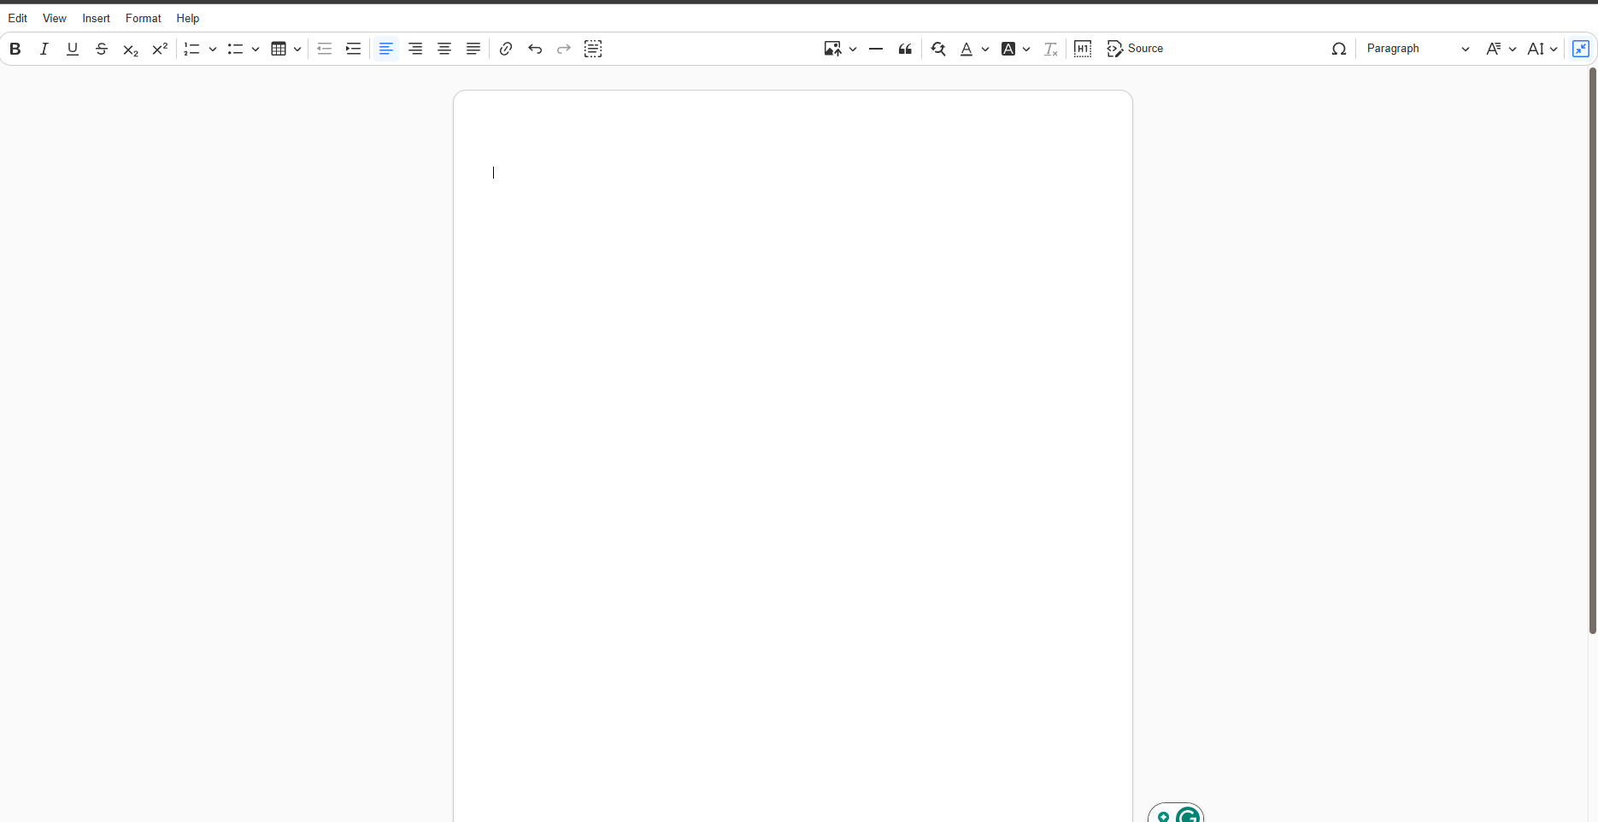Open the Format menu
This screenshot has width=1598, height=822.
point(143,18)
